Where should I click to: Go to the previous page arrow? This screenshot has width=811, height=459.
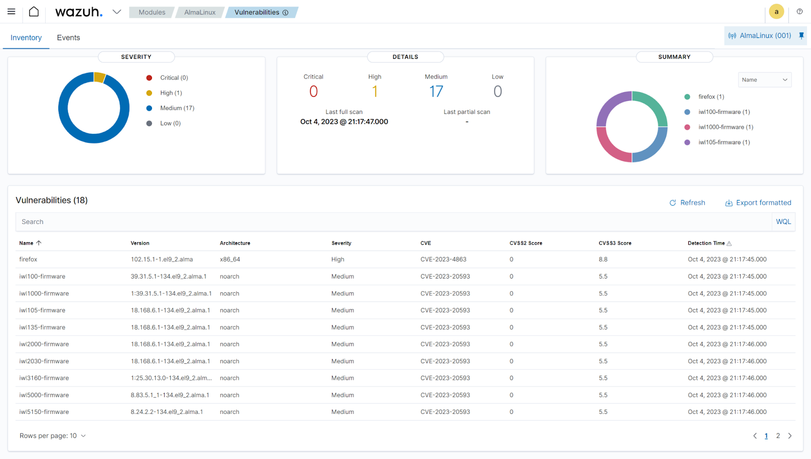[755, 436]
